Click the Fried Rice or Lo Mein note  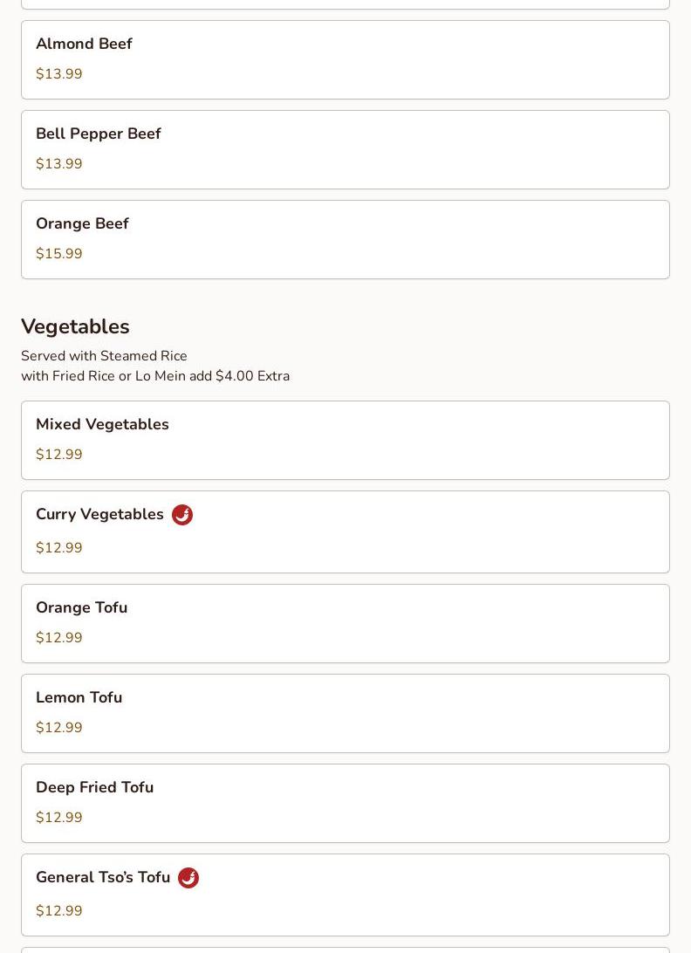click(x=155, y=376)
